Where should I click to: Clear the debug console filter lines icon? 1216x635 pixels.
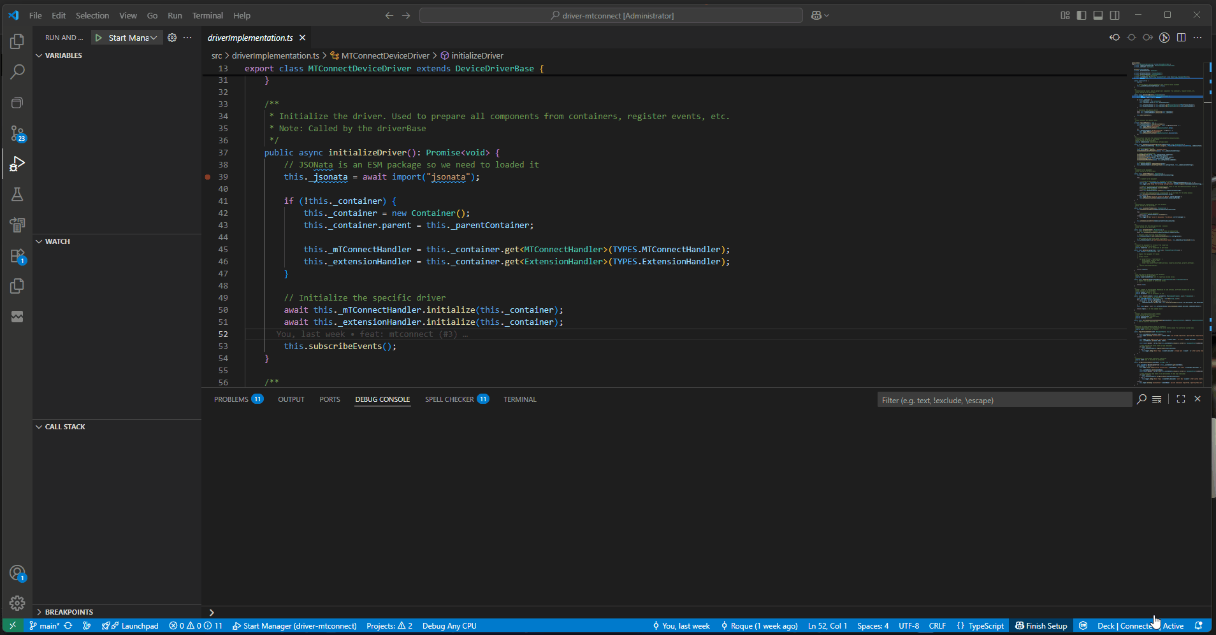(1157, 399)
